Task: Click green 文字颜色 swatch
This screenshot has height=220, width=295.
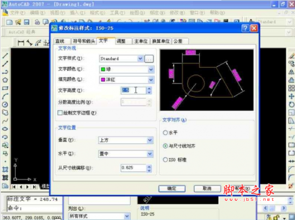Action: pyautogui.click(x=103, y=69)
